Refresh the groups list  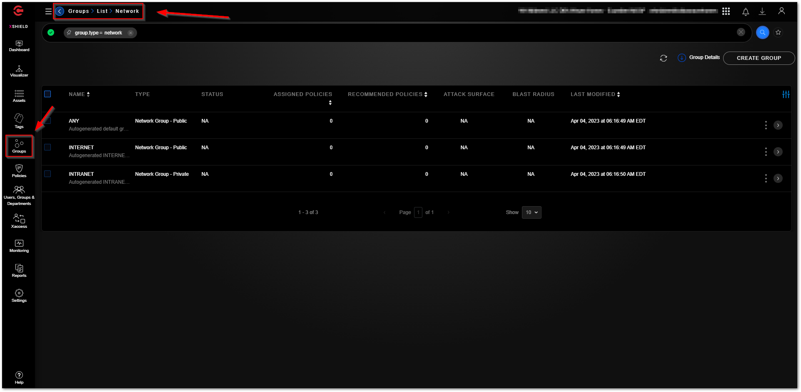[664, 58]
